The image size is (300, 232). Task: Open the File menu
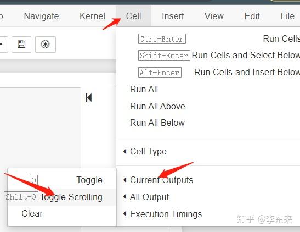point(287,16)
